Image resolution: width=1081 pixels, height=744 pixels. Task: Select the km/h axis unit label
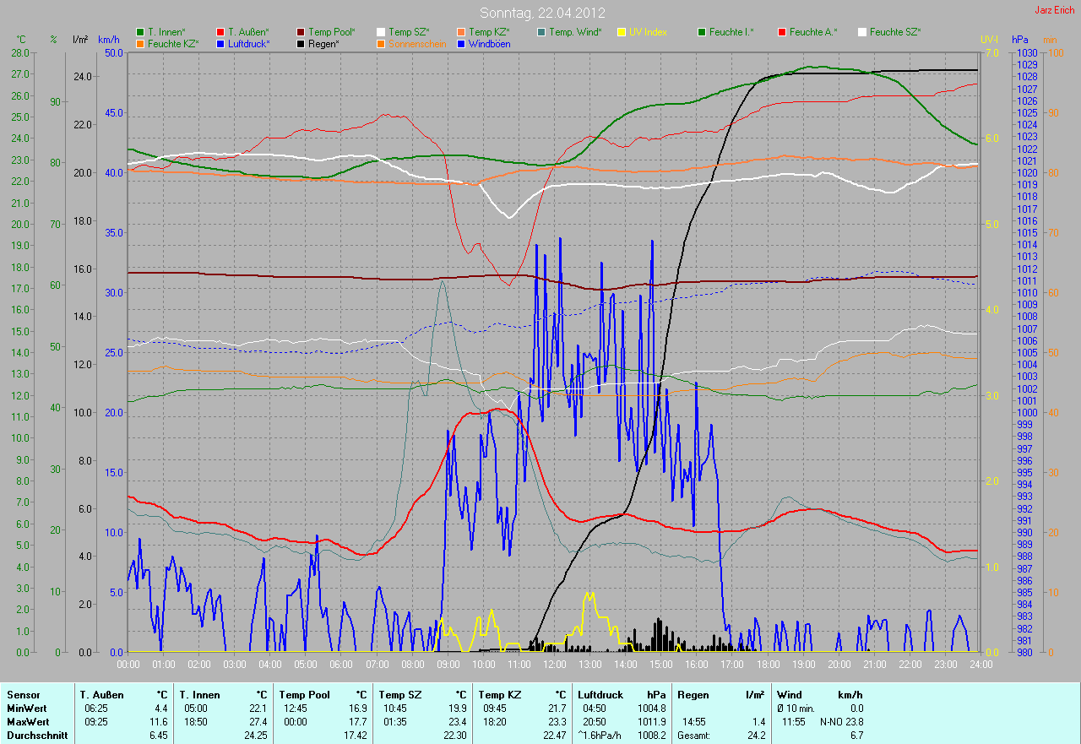click(x=109, y=40)
